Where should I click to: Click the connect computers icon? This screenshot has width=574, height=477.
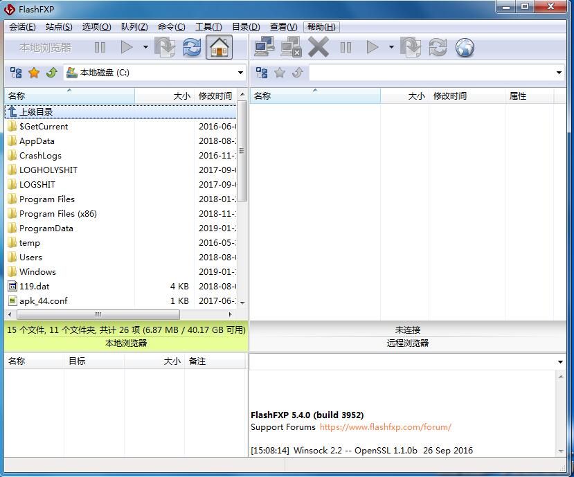tap(264, 47)
